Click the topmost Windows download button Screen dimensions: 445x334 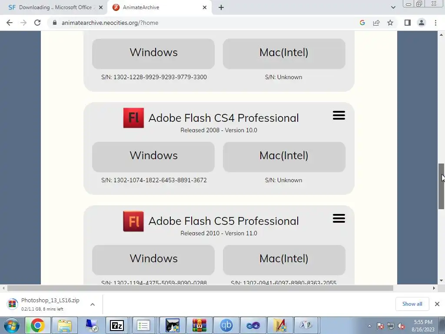click(153, 53)
